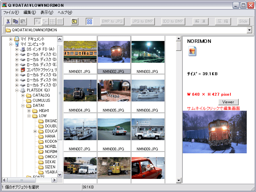Collapse the PLATSDK (Q:) node
The height and width of the screenshot is (192, 256).
[x=17, y=90]
